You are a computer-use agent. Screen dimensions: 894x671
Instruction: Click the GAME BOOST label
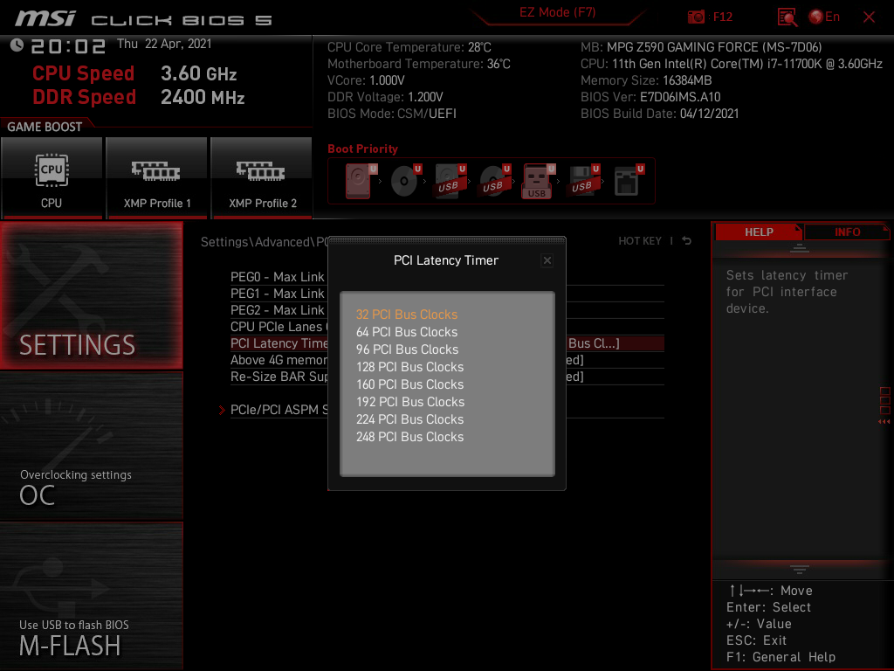pos(45,127)
